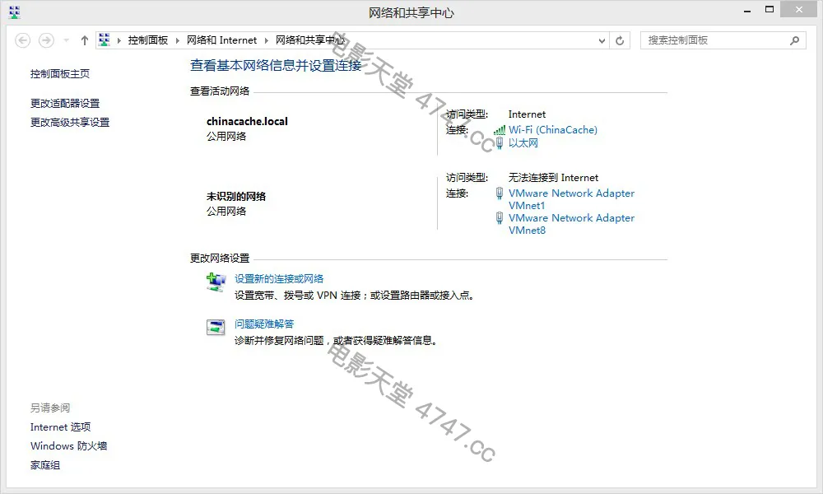Expand the chevron after 控制面板 breadcrumb

pyautogui.click(x=178, y=40)
